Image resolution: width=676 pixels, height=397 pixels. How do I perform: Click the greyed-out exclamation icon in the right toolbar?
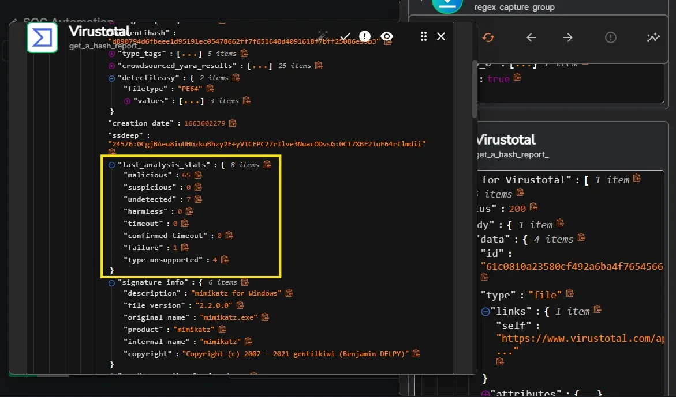point(610,37)
